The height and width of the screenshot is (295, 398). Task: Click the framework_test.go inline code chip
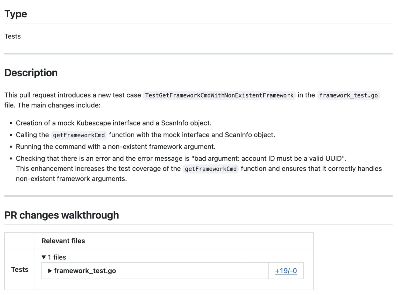click(348, 95)
